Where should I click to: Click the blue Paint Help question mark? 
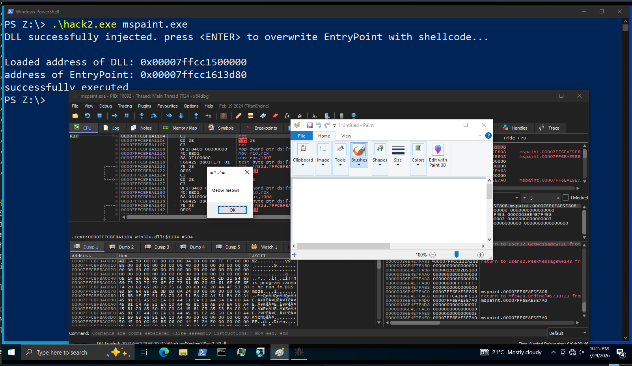pyautogui.click(x=488, y=136)
